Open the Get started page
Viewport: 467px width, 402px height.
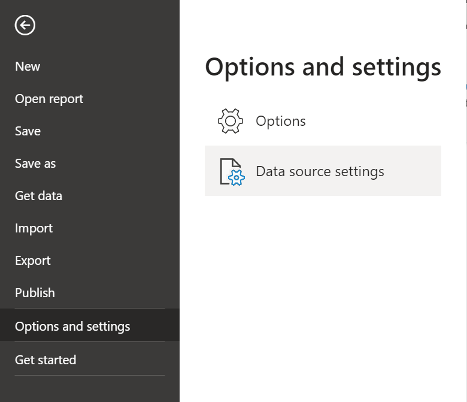click(x=46, y=360)
